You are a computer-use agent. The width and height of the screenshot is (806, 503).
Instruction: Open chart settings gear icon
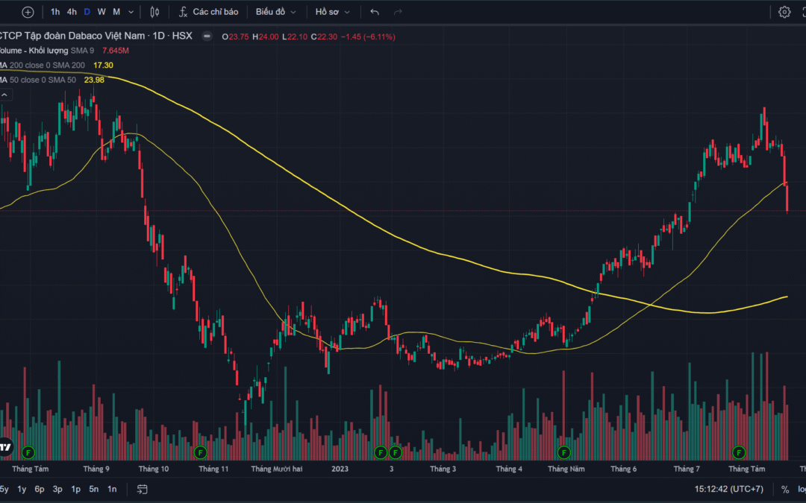click(x=784, y=12)
